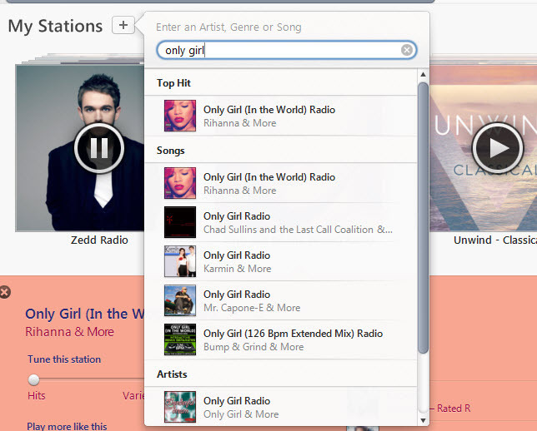Click the Chad Sullins station artwork

[x=180, y=222]
